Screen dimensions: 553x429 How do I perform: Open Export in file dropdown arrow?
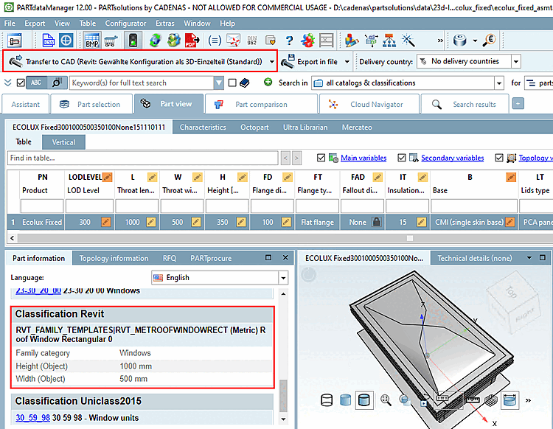[x=347, y=62]
